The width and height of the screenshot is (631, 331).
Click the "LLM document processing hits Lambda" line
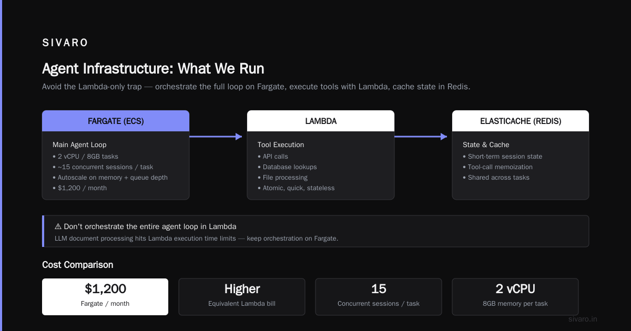196,238
